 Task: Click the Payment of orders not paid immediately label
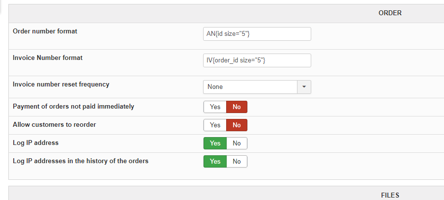click(x=73, y=107)
